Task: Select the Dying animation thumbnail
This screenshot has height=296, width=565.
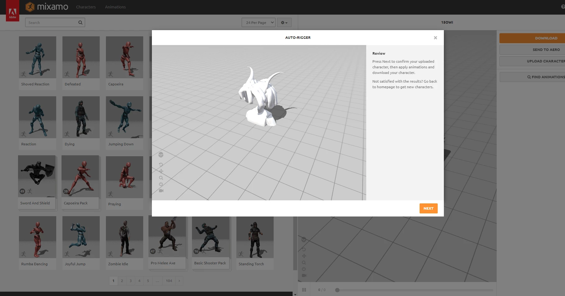Action: point(81,117)
